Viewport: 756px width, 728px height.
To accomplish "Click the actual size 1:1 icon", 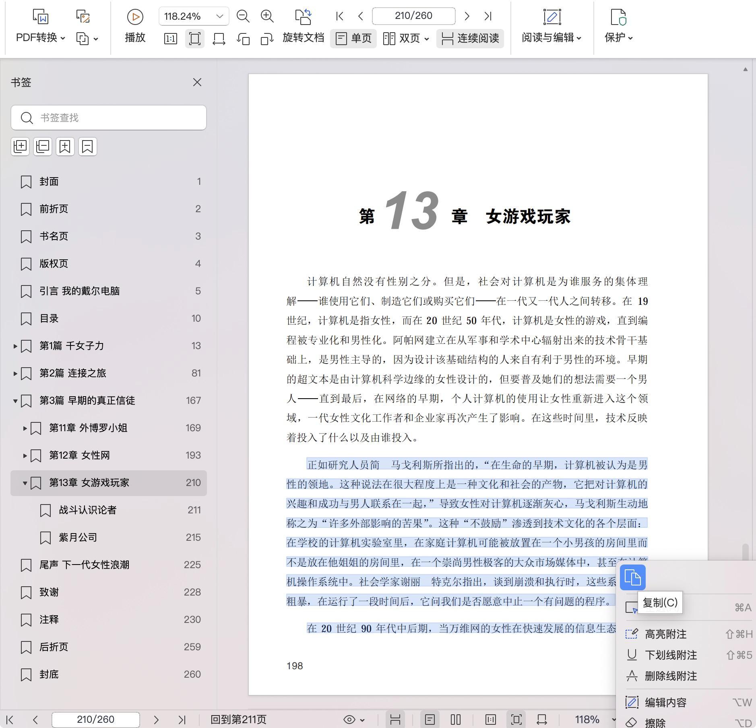I will 170,39.
